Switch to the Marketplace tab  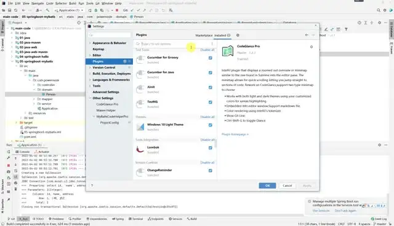pyautogui.click(x=204, y=36)
